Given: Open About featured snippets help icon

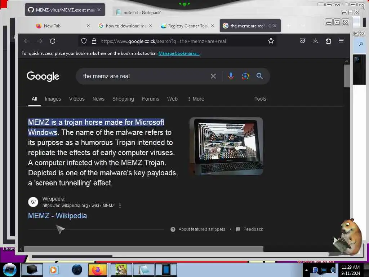Looking at the screenshot, I should pyautogui.click(x=173, y=229).
